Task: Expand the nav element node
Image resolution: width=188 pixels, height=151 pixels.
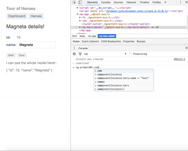Action: [80, 21]
